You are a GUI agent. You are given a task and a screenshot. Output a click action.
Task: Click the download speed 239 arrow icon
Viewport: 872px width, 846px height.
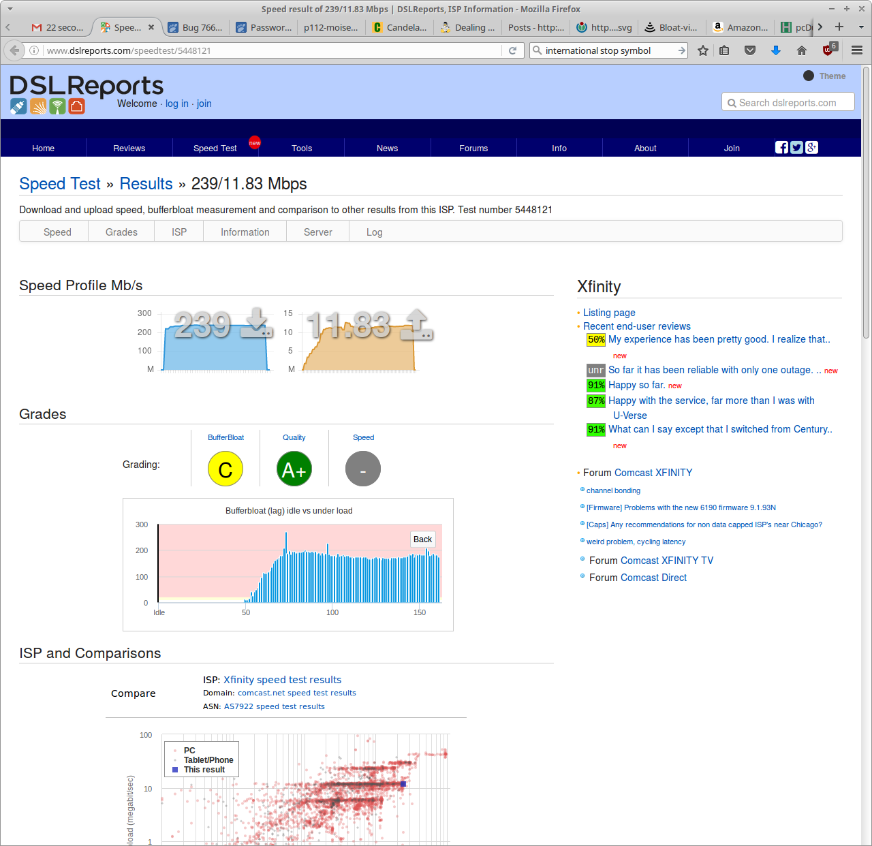[257, 323]
